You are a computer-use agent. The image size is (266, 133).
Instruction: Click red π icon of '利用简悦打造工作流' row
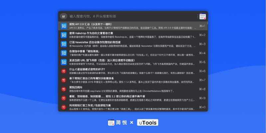(64, 107)
